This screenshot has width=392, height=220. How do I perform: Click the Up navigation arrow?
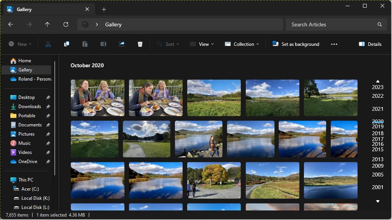[47, 24]
